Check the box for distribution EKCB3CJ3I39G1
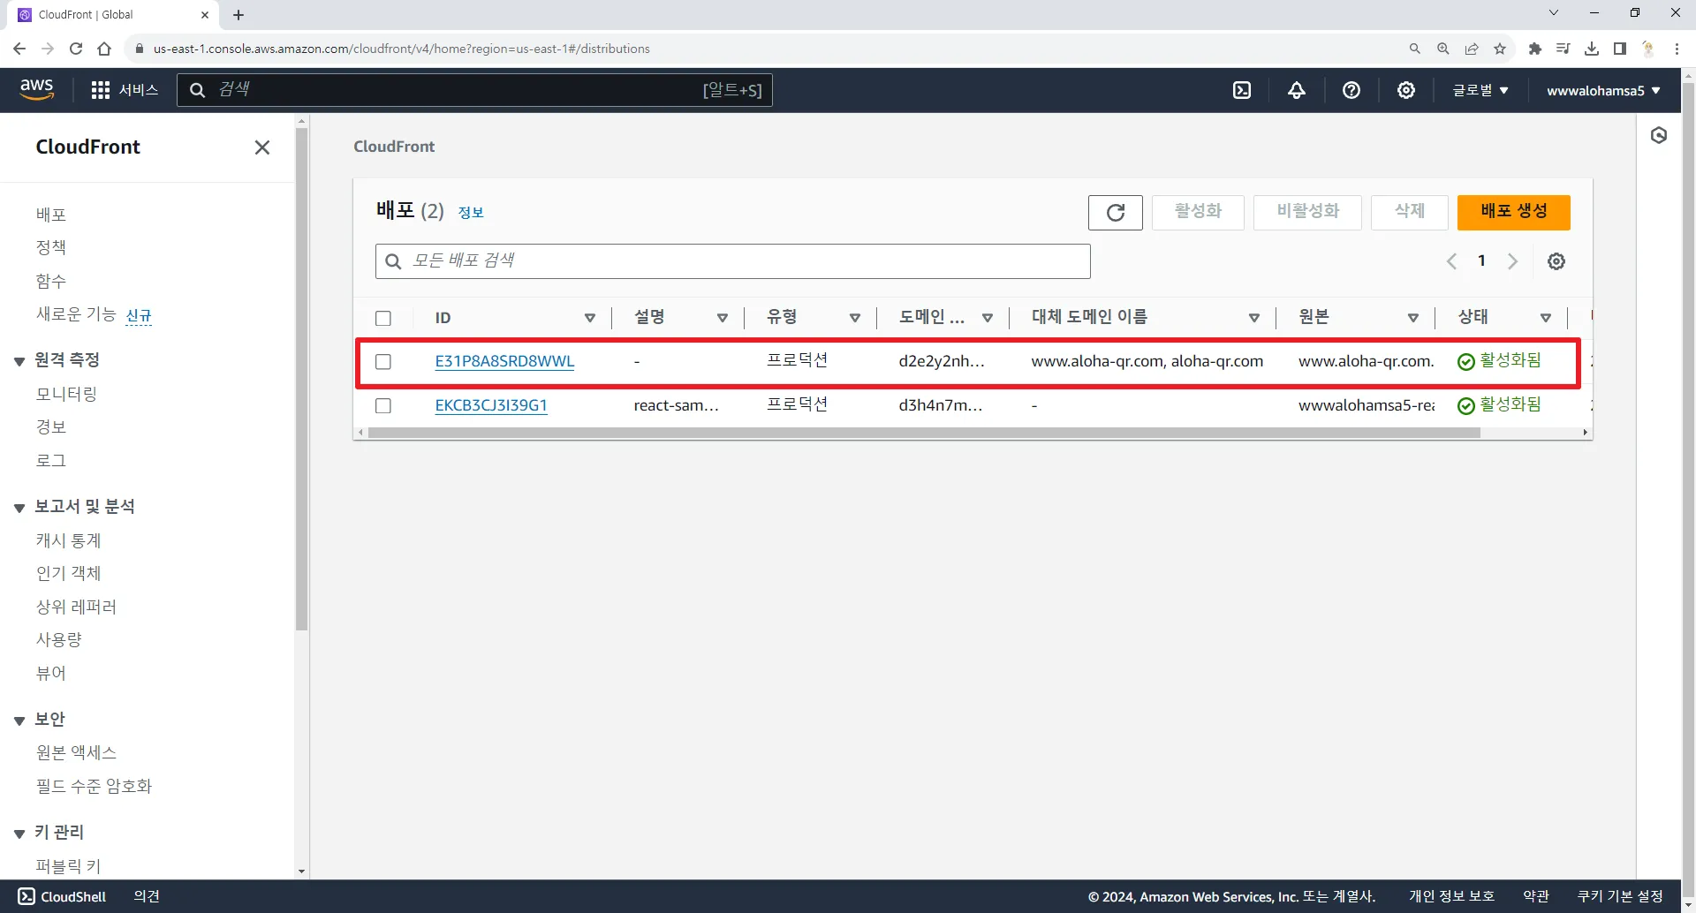 383,406
